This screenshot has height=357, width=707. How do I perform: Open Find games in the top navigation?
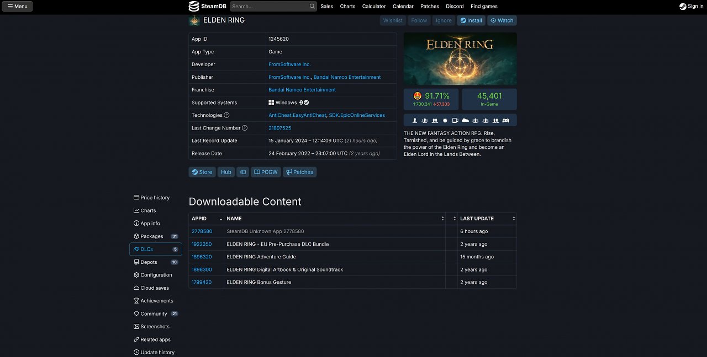[484, 7]
